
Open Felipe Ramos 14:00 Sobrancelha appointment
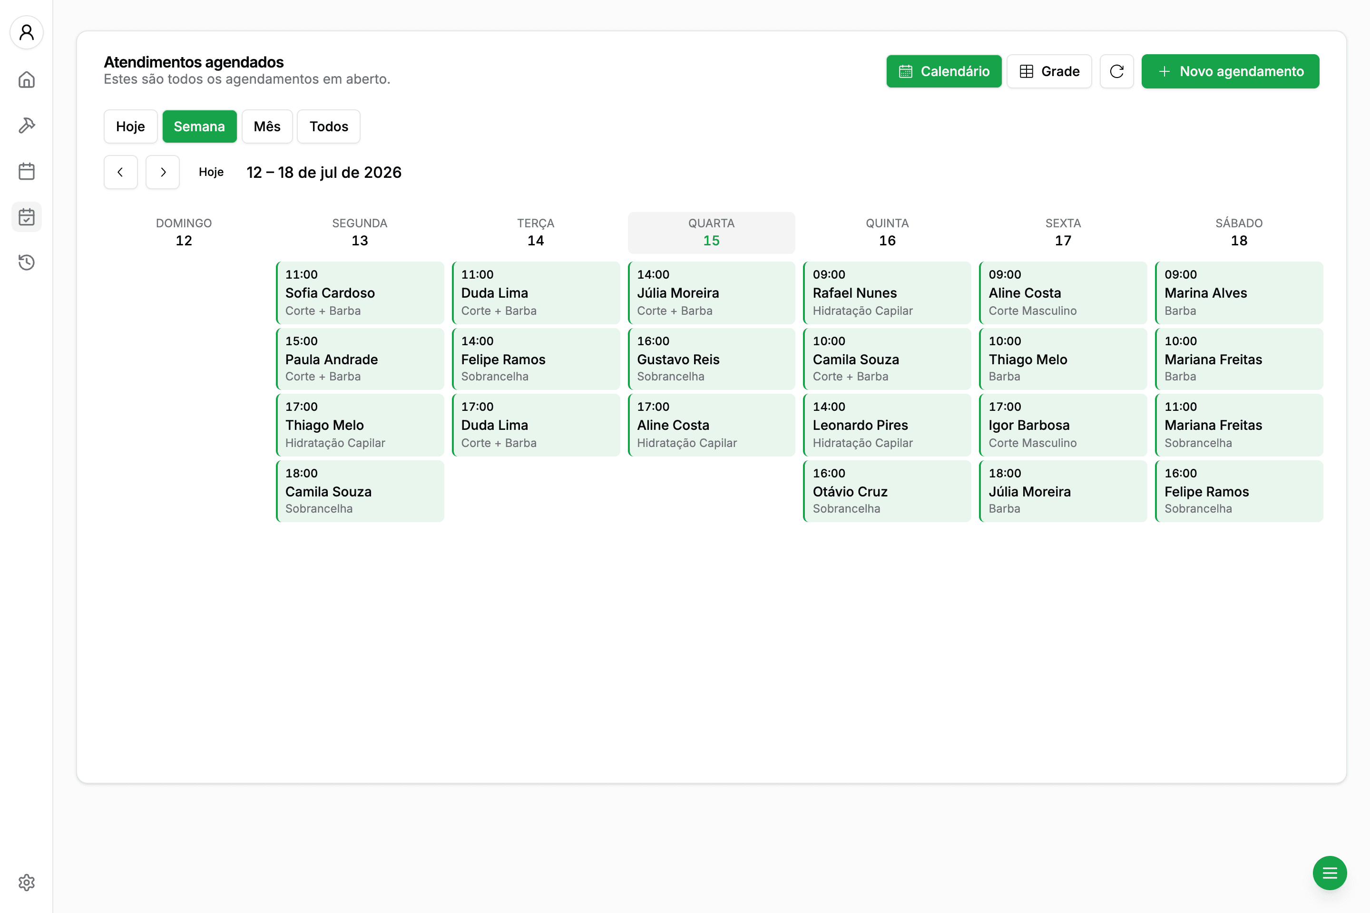[x=536, y=359]
